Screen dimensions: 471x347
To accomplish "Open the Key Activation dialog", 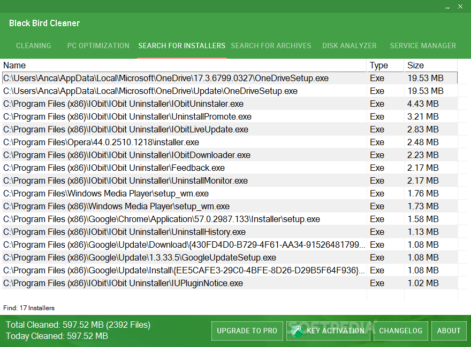I will tap(328, 331).
